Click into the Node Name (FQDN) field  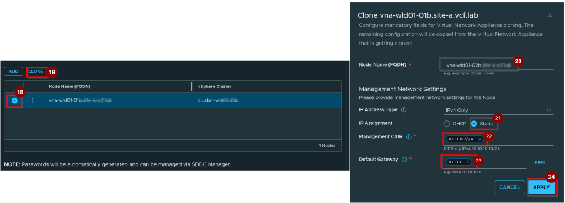(497, 65)
